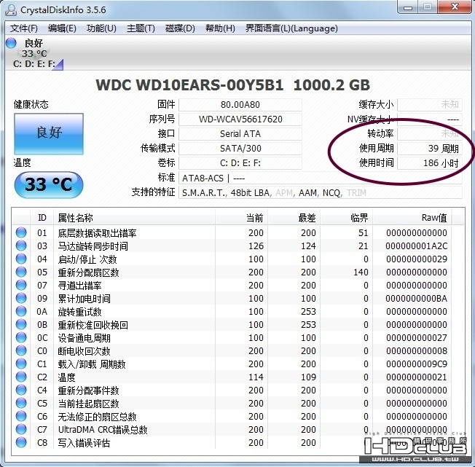475x467 pixels.
Task: Click status orb for 写入错误评估 row
Action: pyautogui.click(x=21, y=442)
